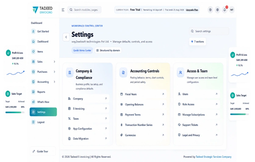Click the left Profit & Loss chart icon

pyautogui.click(x=8, y=53)
